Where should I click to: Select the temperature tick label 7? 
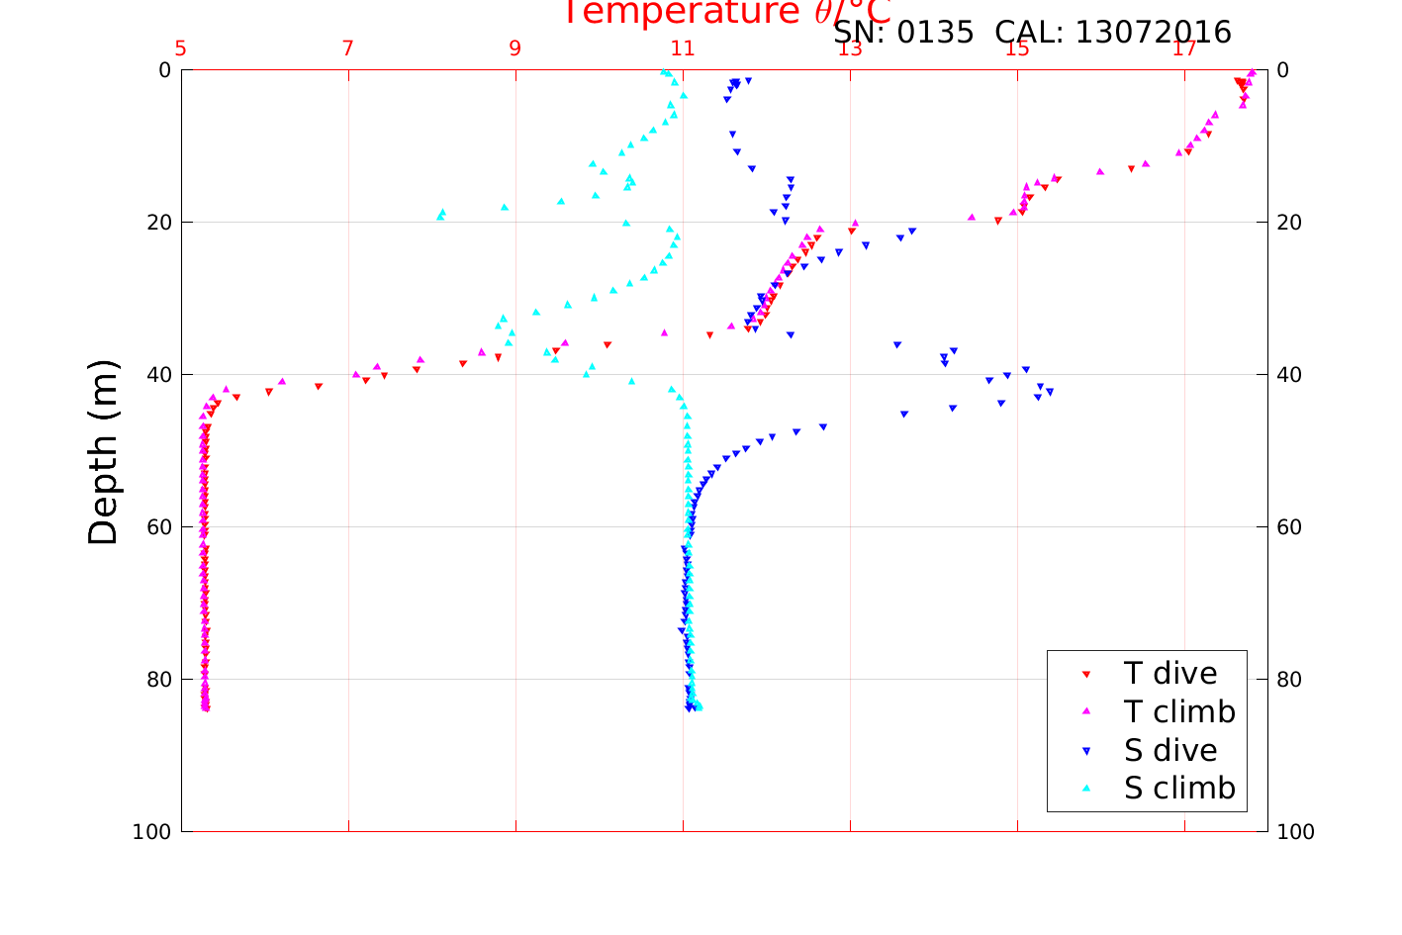pyautogui.click(x=348, y=48)
